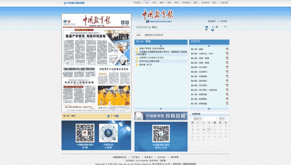The image size is (291, 165).
Task: Click orange bullet beside 链通产学研用 article
Action: pos(137,49)
